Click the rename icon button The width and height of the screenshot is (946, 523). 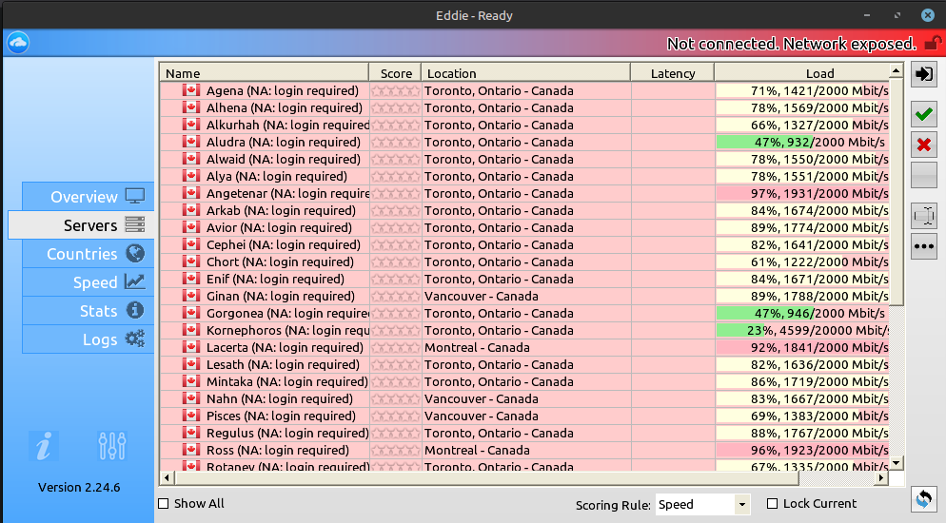[923, 216]
